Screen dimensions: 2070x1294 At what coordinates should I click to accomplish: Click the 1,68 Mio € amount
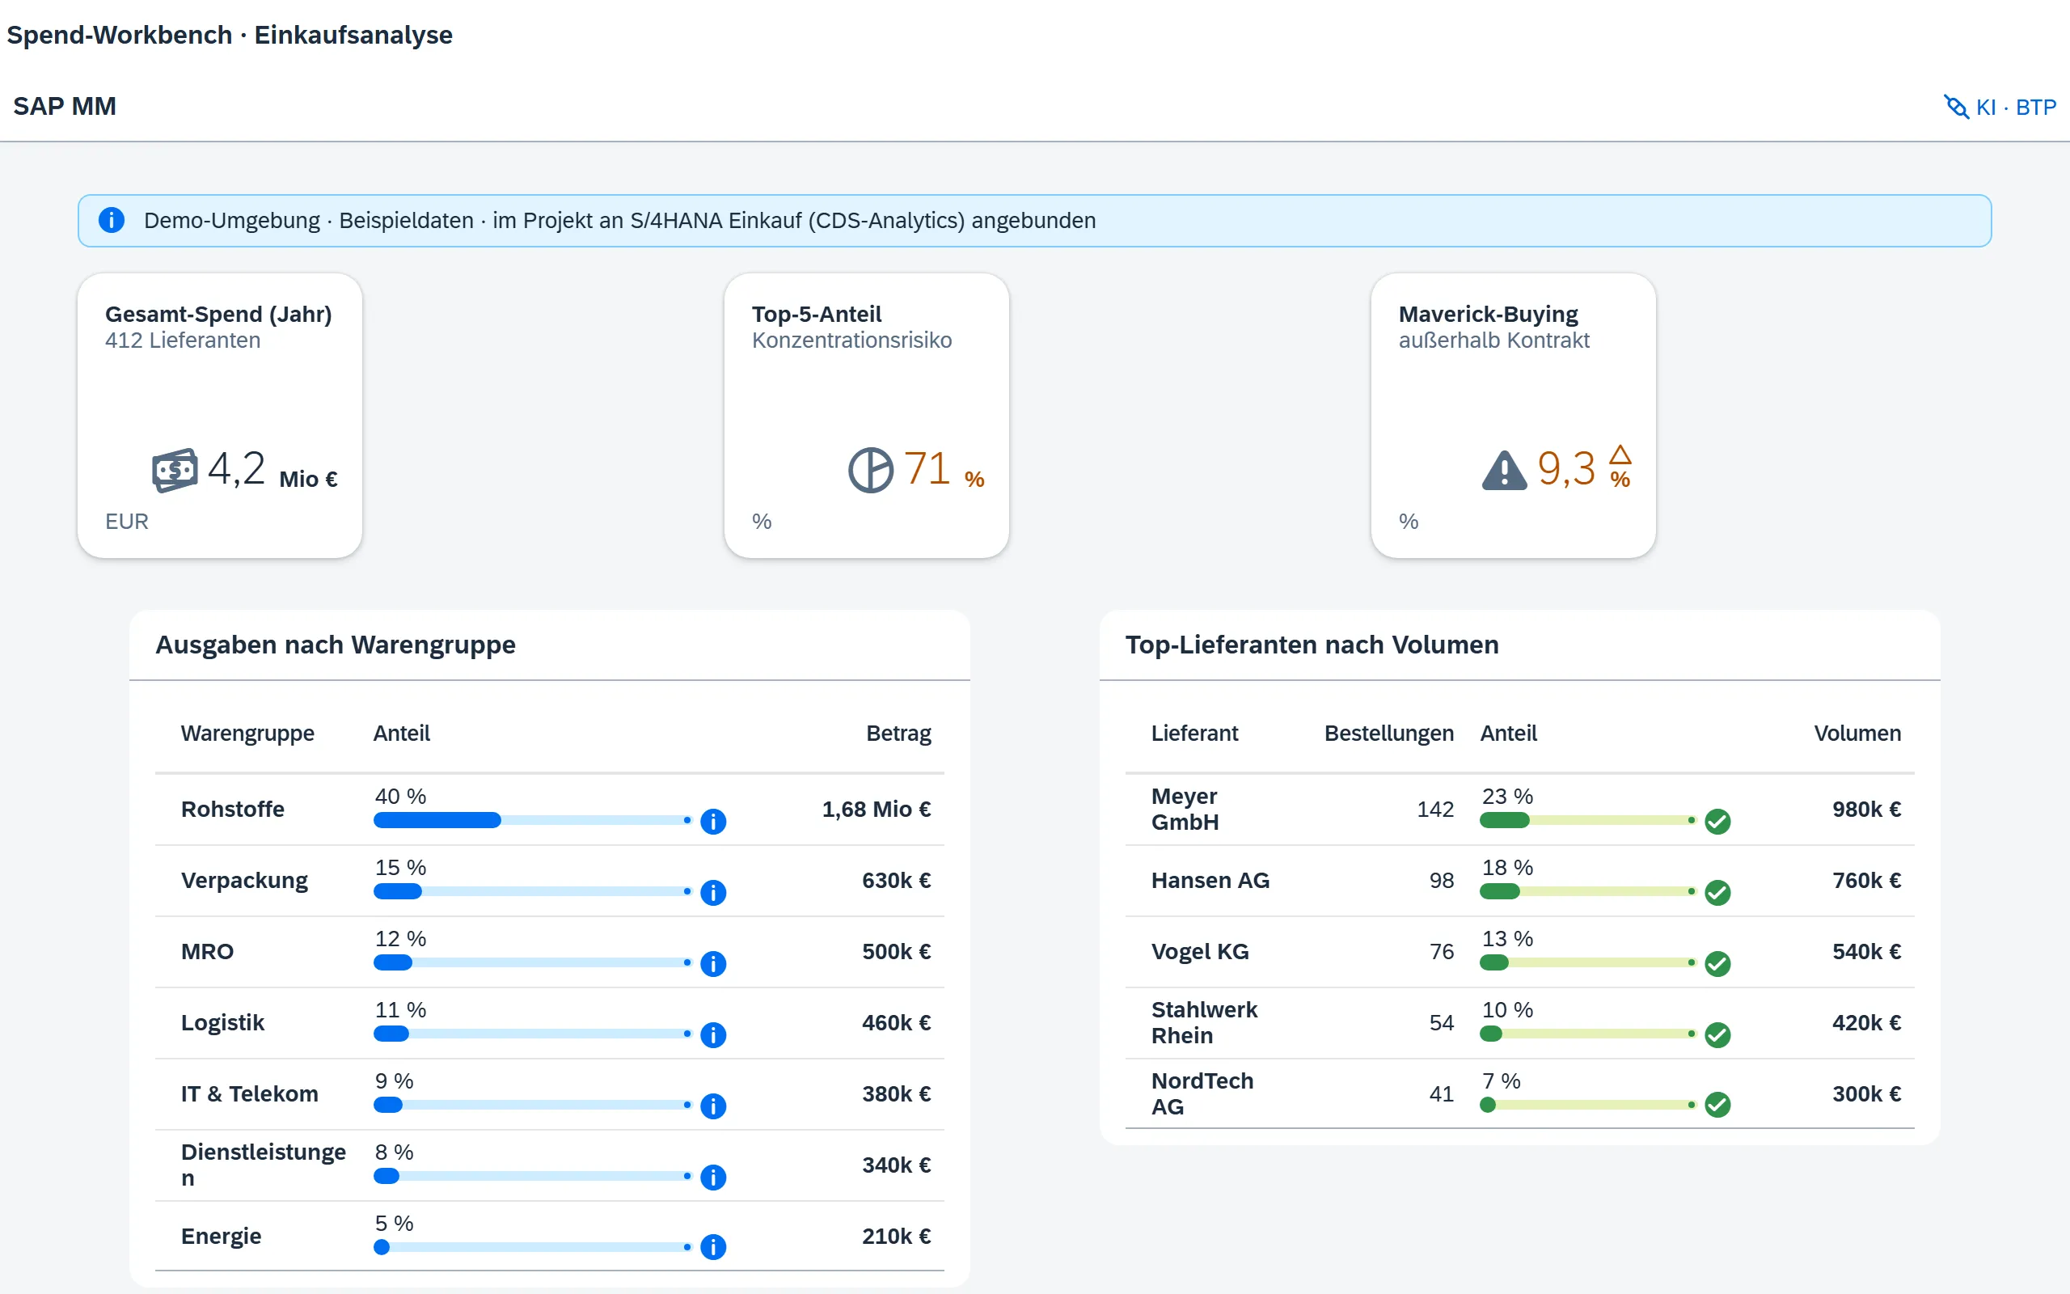(x=876, y=809)
